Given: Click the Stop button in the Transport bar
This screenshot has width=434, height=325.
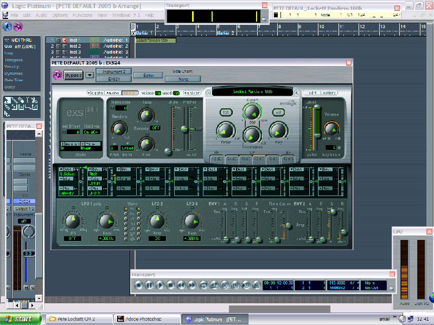Looking at the screenshot, I should tap(170, 285).
